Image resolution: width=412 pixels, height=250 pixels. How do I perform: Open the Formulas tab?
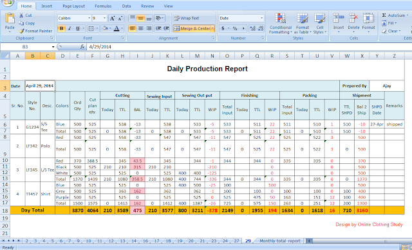(x=103, y=6)
